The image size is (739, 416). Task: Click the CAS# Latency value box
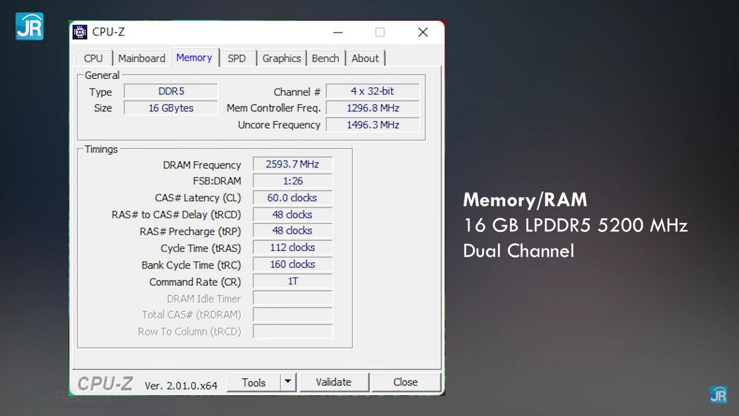292,198
